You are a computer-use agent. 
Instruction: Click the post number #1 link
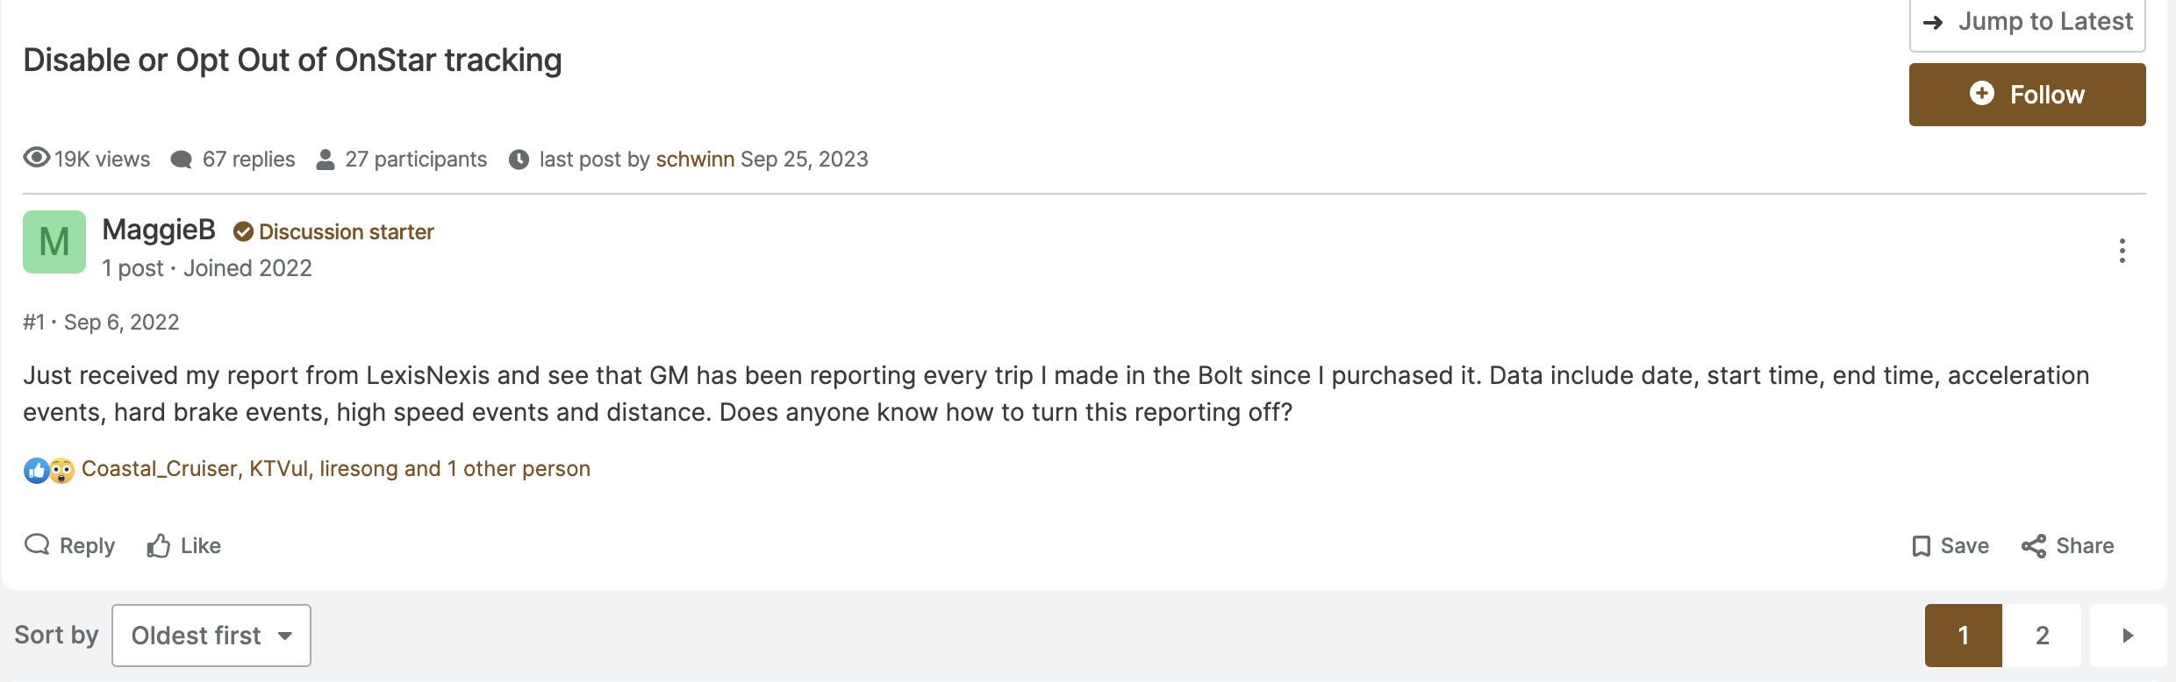[x=33, y=323]
